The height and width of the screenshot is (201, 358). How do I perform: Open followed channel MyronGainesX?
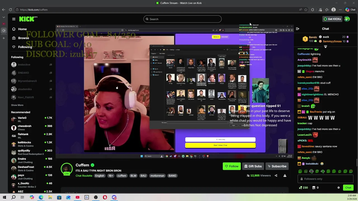[32, 81]
